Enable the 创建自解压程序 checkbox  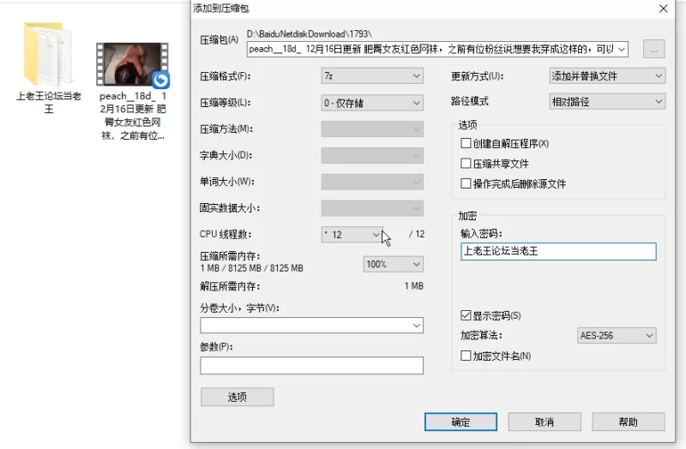pos(466,143)
